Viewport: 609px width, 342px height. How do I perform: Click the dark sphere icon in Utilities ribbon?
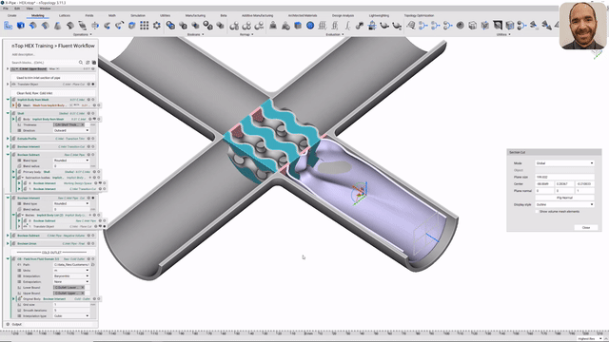461,26
